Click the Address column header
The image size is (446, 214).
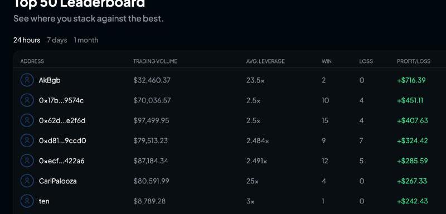pos(32,61)
